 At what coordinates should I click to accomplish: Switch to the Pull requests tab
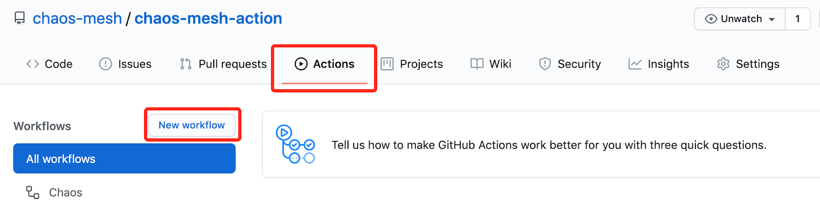coord(223,64)
